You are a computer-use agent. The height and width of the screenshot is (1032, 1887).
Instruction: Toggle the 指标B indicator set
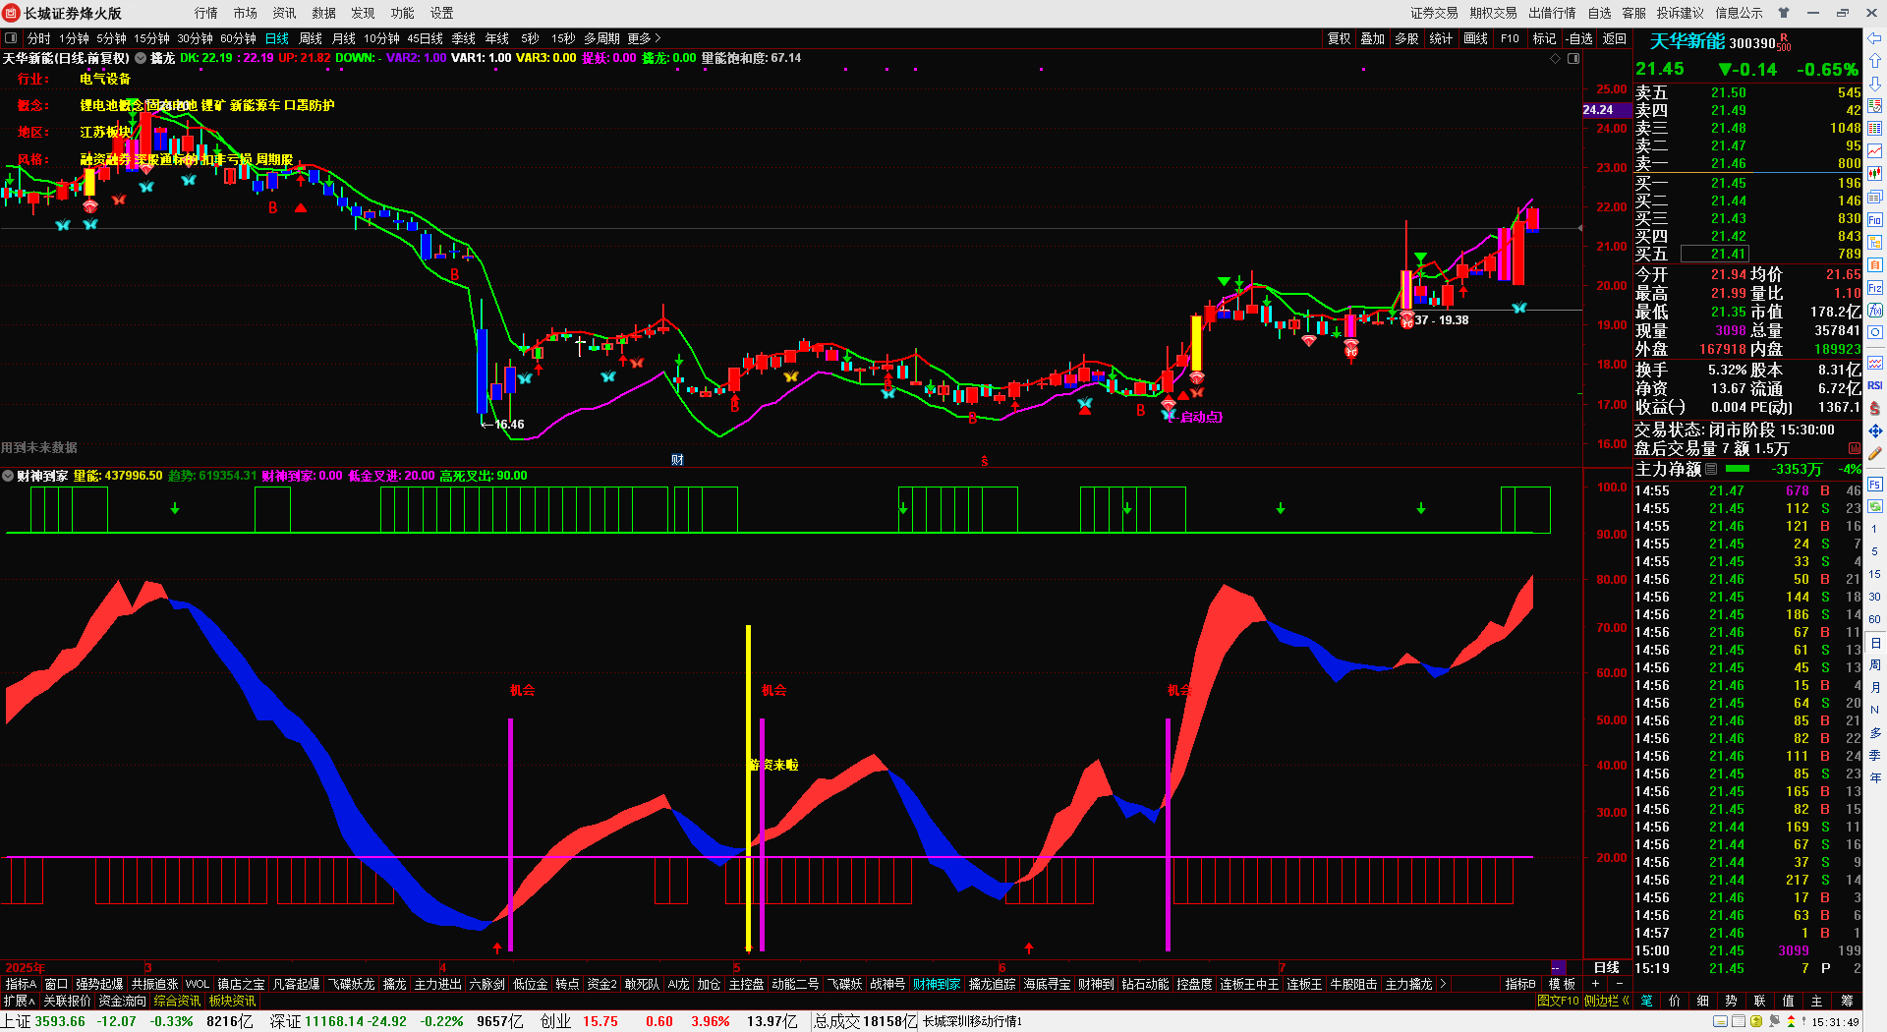point(1520,984)
